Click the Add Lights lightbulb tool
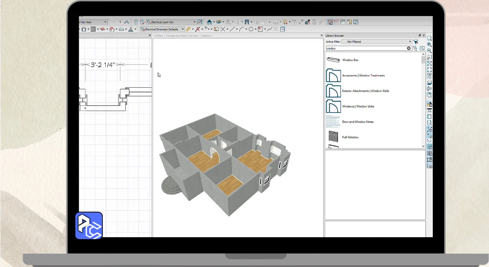This screenshot has height=267, width=489. (x=284, y=22)
